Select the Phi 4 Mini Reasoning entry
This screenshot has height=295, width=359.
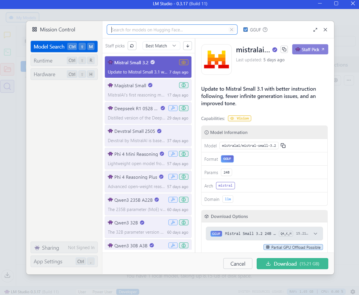click(148, 159)
